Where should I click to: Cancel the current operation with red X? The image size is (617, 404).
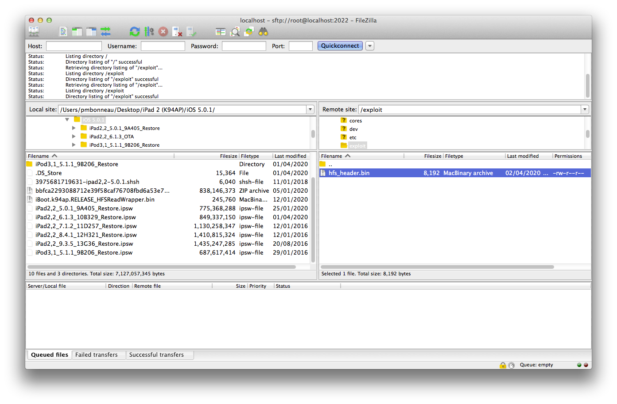163,31
